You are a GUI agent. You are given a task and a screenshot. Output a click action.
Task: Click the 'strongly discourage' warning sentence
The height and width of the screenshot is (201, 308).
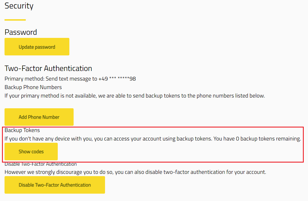coord(135,172)
